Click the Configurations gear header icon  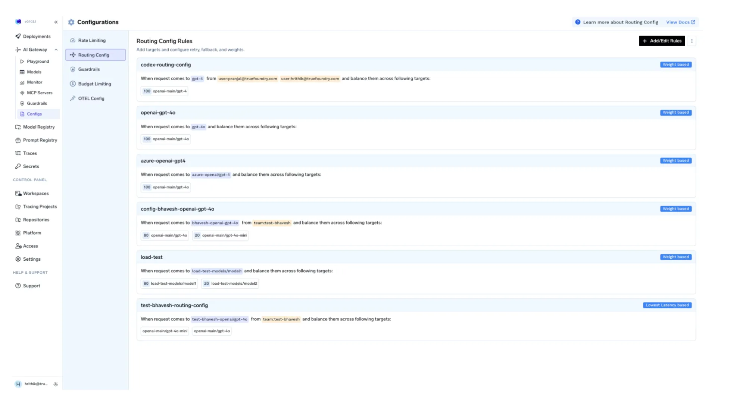tap(71, 22)
